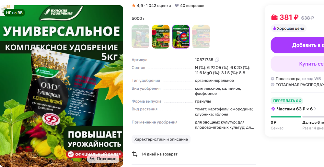
Task: Click the warehouse box delivery icon
Action: 272,78
